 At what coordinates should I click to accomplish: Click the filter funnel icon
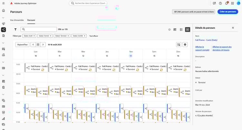tap(15, 29)
